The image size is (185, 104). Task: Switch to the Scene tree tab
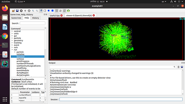pos(16,18)
